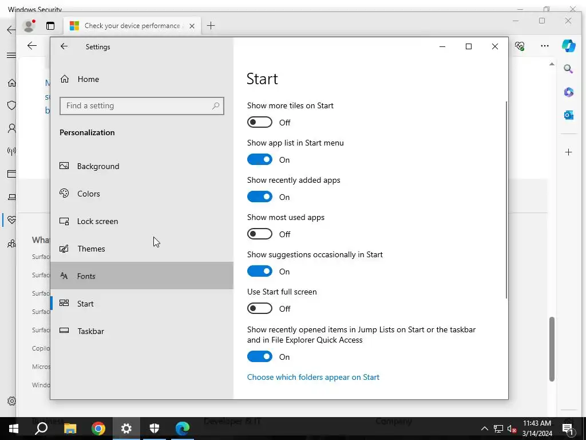The width and height of the screenshot is (586, 440).
Task: Open the Windows Security hamburger menu
Action: point(11,56)
